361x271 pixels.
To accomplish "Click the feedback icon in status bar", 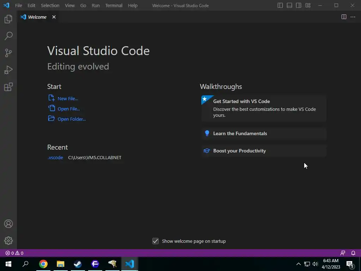I will coord(343,253).
